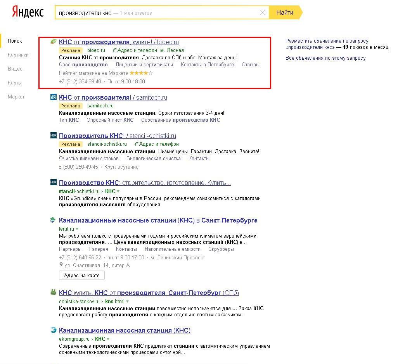Image resolution: width=405 pixels, height=364 pixels.
Task: Click the ochistka-stokov.ru favicon
Action: [x=53, y=292]
